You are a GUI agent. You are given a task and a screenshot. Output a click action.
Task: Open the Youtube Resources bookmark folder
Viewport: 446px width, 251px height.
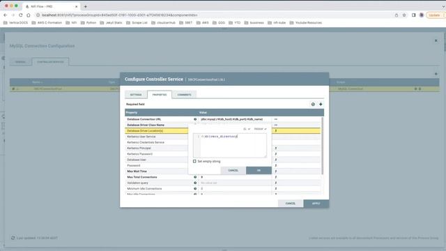306,23
